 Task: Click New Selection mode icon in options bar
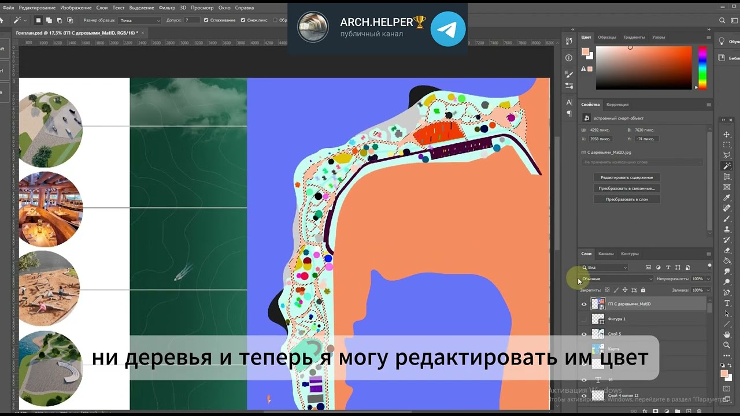tap(39, 20)
